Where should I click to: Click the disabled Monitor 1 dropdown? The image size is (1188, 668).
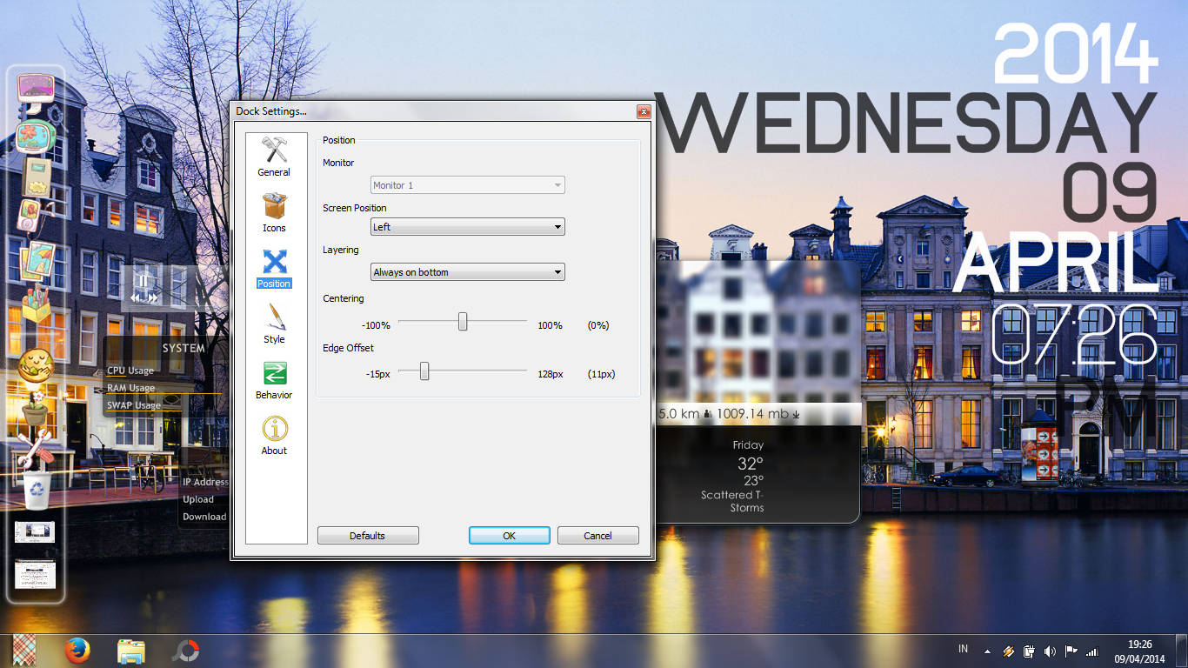(x=468, y=185)
